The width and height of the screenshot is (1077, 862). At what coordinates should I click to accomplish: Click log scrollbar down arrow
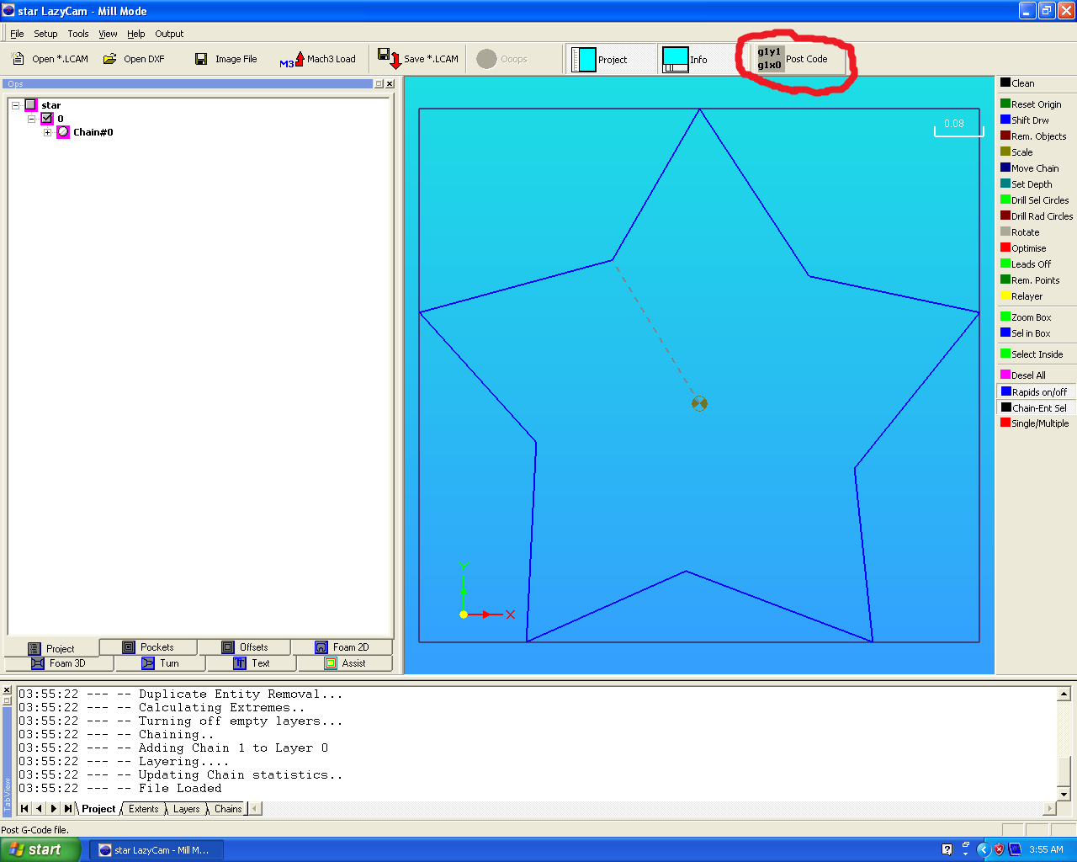click(x=1064, y=794)
